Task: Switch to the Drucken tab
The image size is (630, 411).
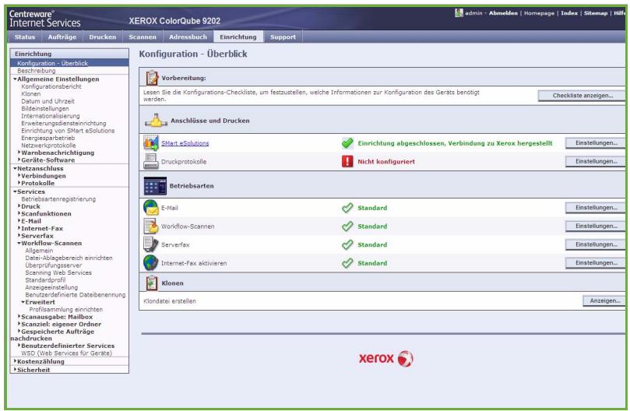Action: (103, 37)
